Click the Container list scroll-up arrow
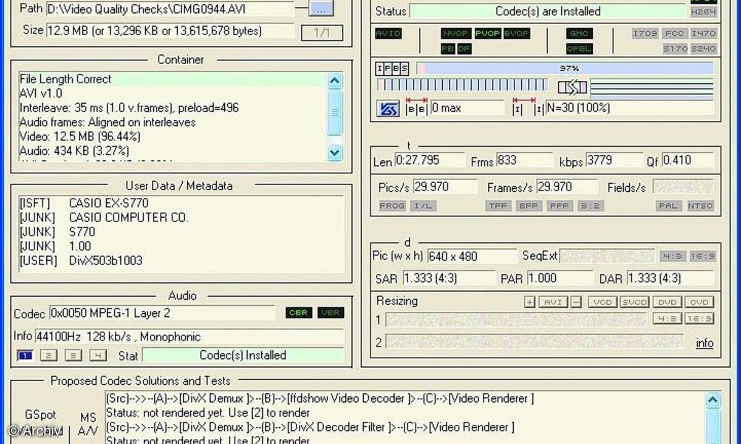 coord(334,80)
